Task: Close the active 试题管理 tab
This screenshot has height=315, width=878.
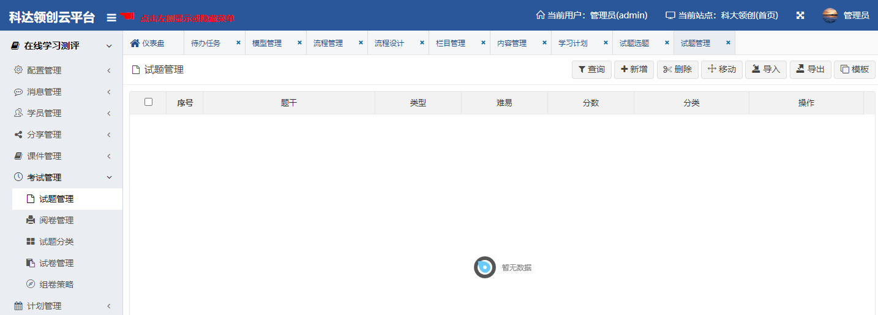Action: tap(728, 43)
